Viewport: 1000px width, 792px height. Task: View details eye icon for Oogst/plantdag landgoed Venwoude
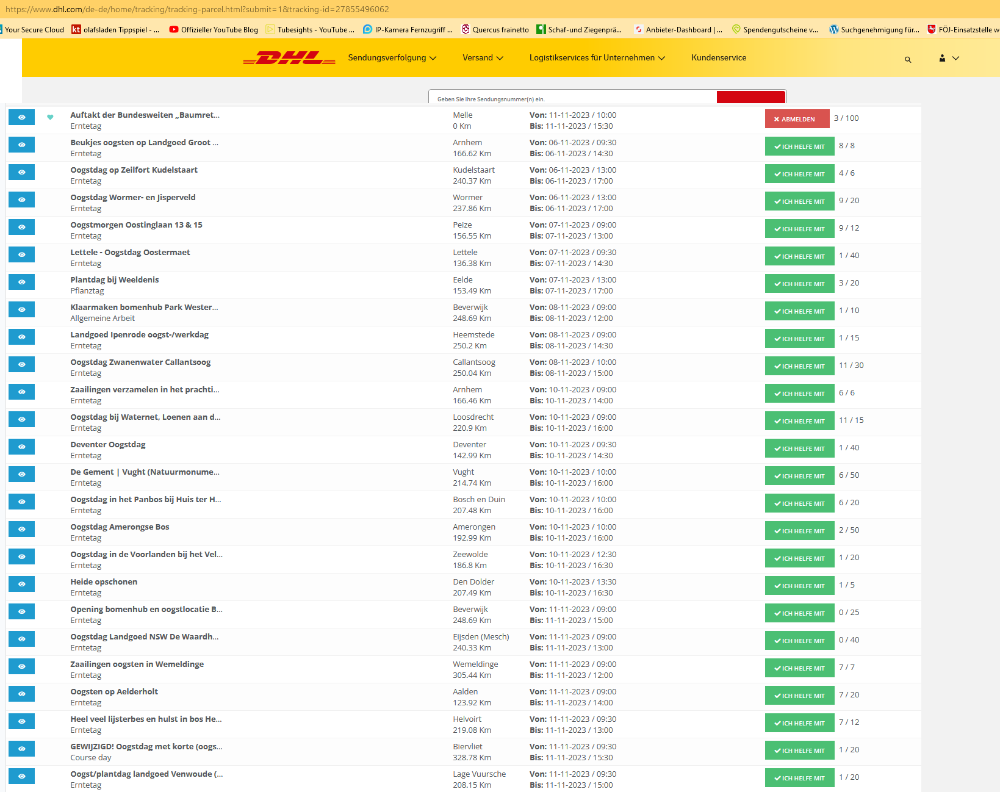21,776
